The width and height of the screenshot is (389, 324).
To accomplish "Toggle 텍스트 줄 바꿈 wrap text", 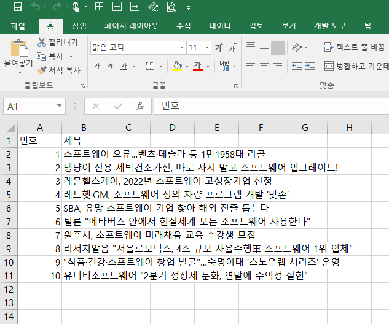I will [355, 47].
